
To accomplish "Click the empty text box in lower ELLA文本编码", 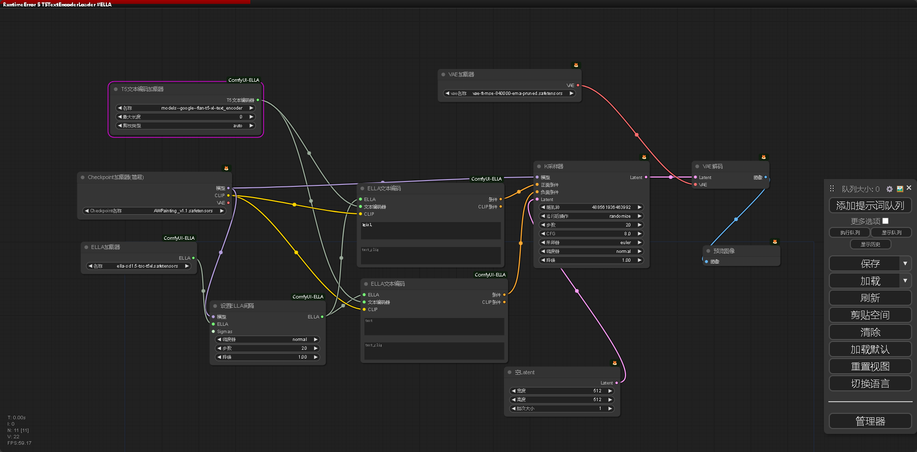I will (x=434, y=326).
